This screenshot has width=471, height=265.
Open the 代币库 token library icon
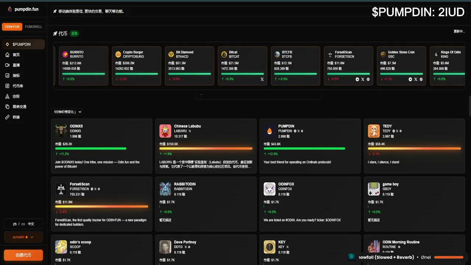7,86
